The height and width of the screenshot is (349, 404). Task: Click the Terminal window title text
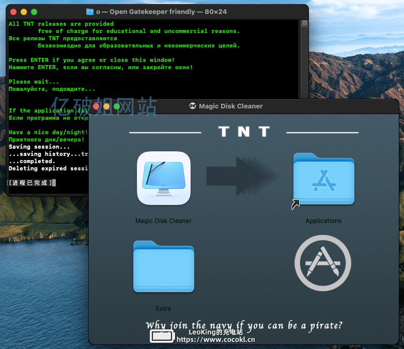tap(162, 11)
